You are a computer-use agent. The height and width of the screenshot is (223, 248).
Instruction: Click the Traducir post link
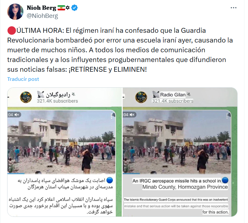coord(23,79)
